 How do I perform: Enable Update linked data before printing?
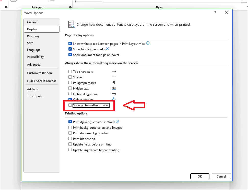click(x=70, y=150)
